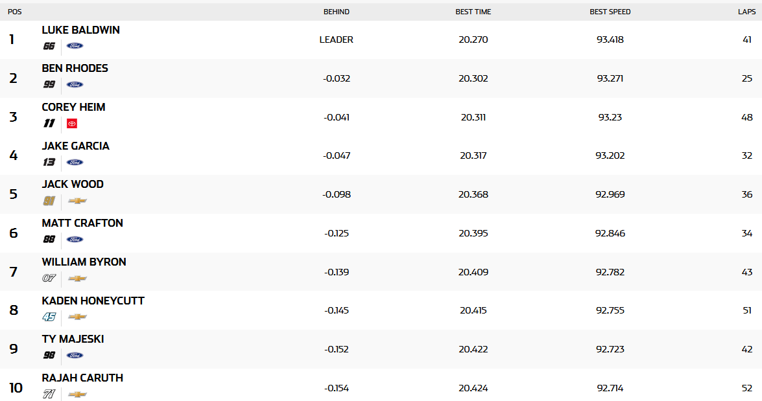Sort by the LAPS column header
Viewport: 762px width, 401px height.
coord(746,12)
